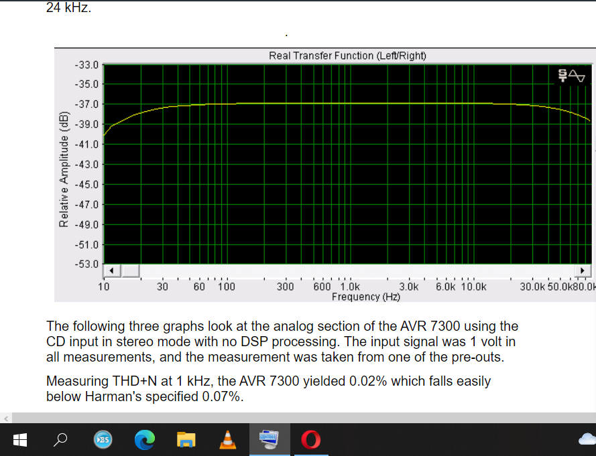Click the -37.0 y-axis value
The height and width of the screenshot is (456, 596).
click(x=86, y=104)
